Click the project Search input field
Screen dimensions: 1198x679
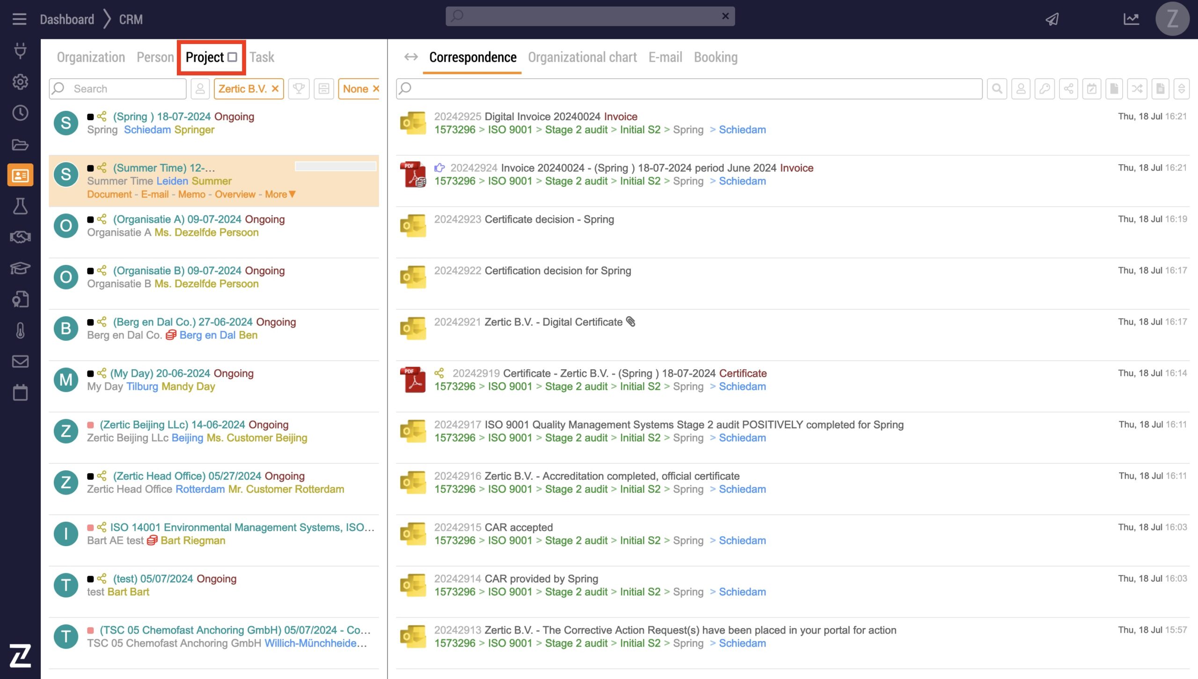point(126,89)
